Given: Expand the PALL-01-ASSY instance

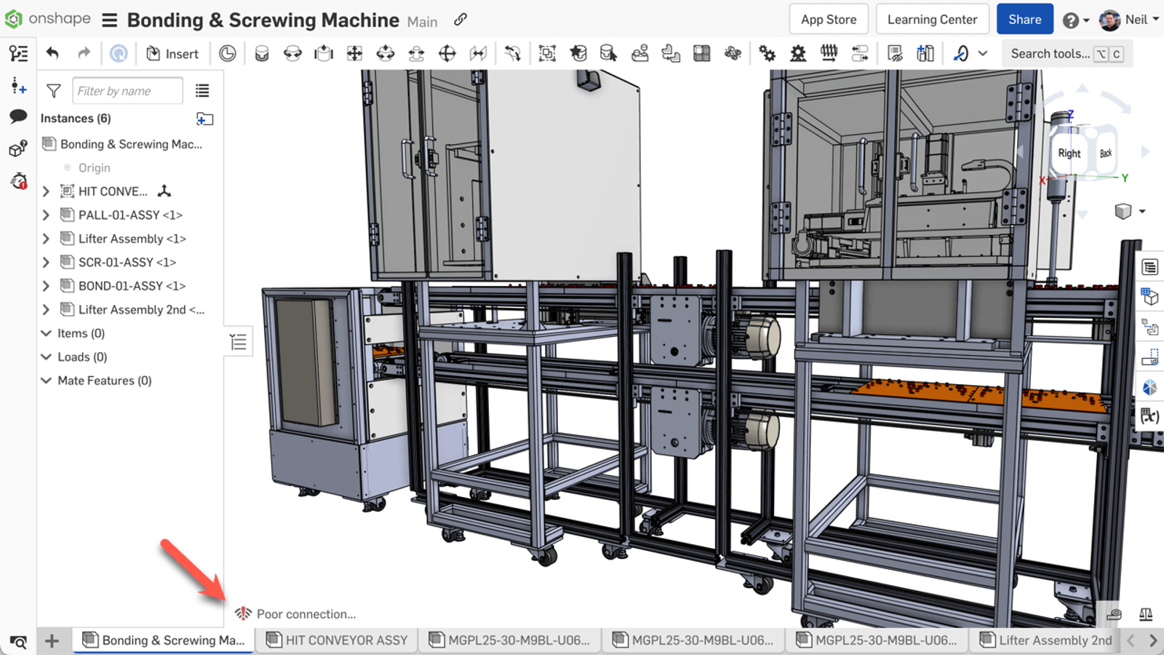Looking at the screenshot, I should click(46, 215).
